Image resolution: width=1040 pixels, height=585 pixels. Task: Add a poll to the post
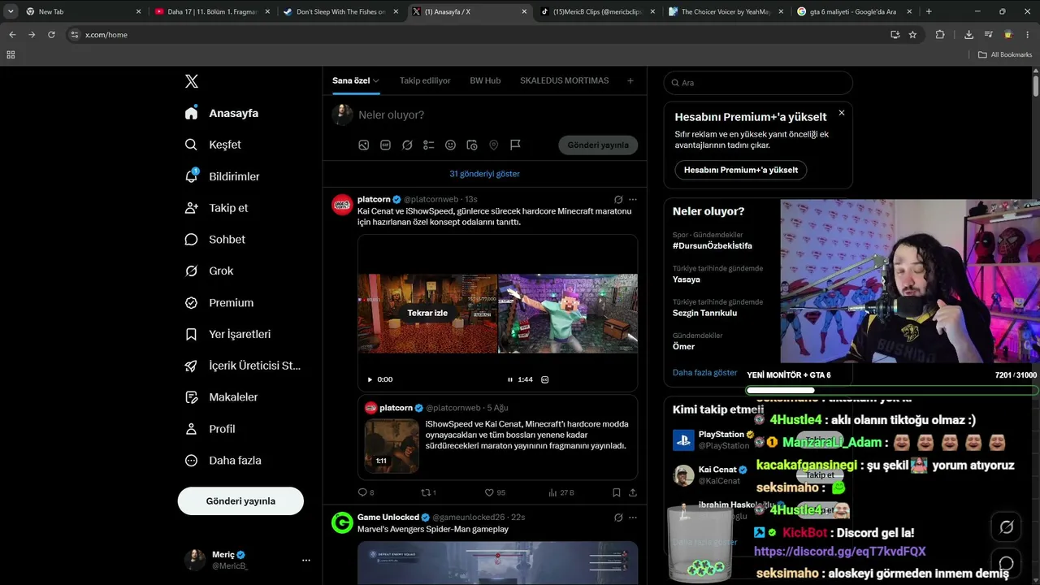[429, 145]
